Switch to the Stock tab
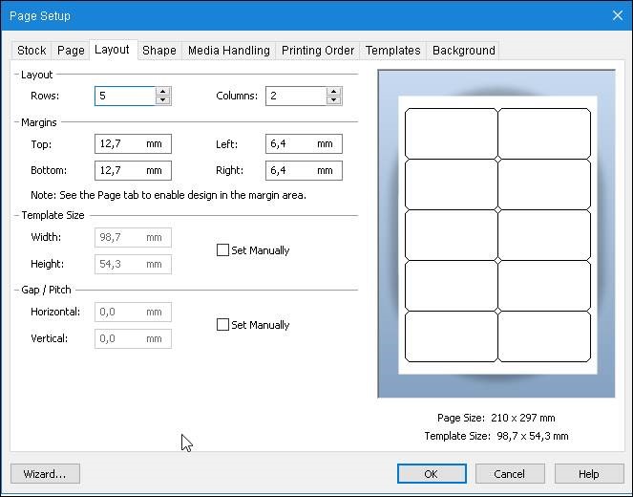Screen dimensions: 633x497 coord(32,51)
